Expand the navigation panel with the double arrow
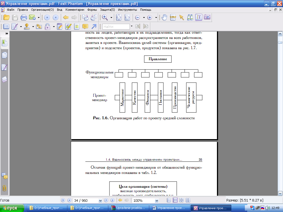The height and width of the screenshot is (212, 283). 7,33
